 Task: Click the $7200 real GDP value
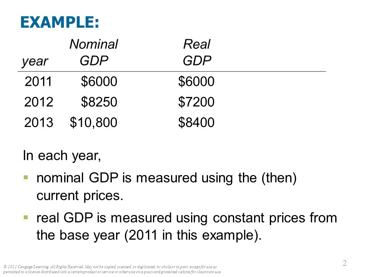pyautogui.click(x=196, y=102)
